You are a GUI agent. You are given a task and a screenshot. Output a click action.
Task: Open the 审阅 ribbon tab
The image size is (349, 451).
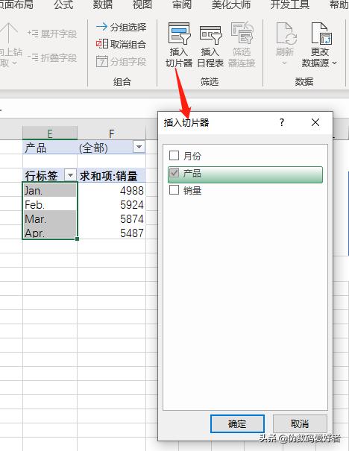(x=181, y=4)
